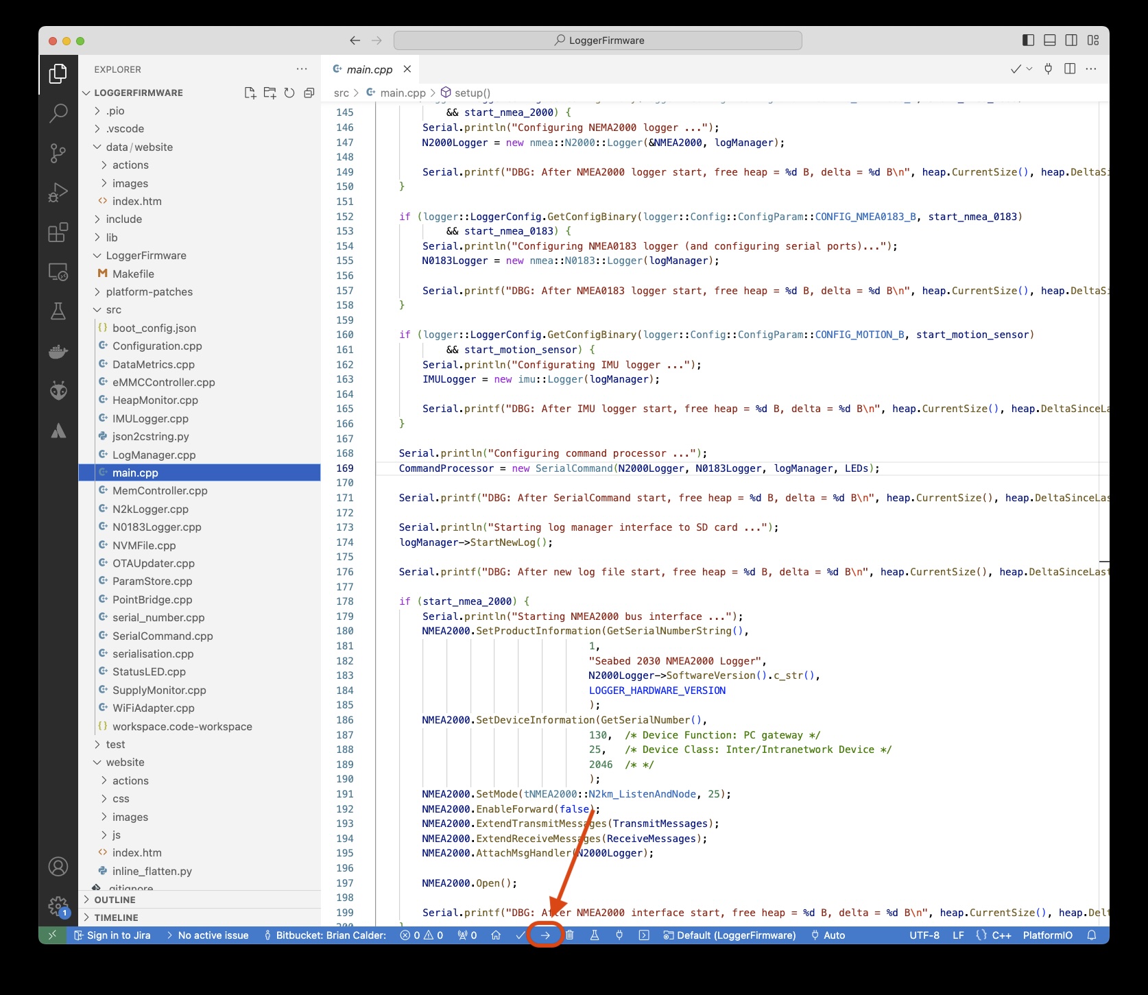Viewport: 1148px width, 995px height.
Task: Refresh the Explorer file tree
Action: click(x=289, y=93)
